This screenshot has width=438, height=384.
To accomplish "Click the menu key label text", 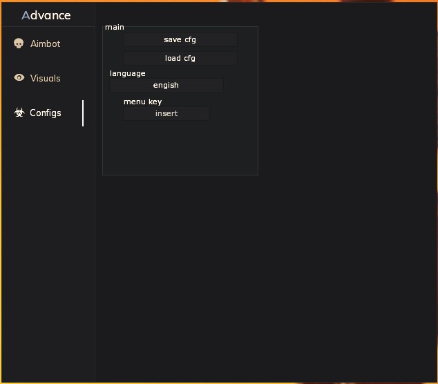I will pos(142,102).
